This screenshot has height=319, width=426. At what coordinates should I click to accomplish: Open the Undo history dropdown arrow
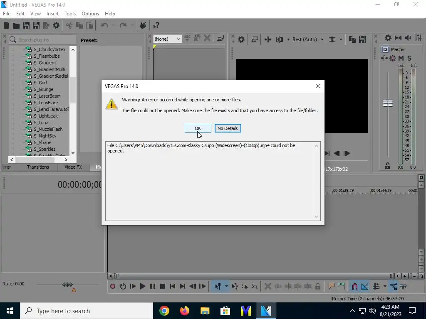point(113,25)
